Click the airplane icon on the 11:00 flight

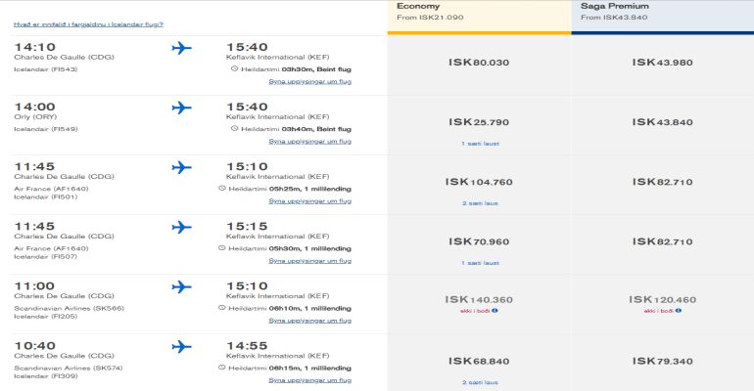[x=181, y=287]
